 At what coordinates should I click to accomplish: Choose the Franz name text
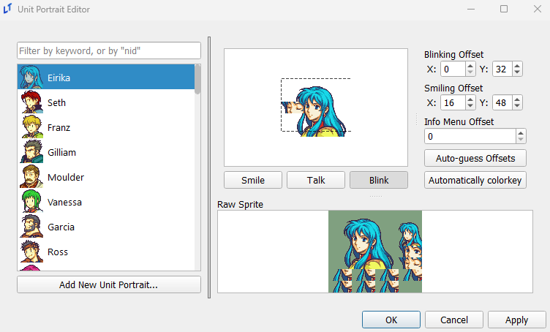click(x=59, y=128)
